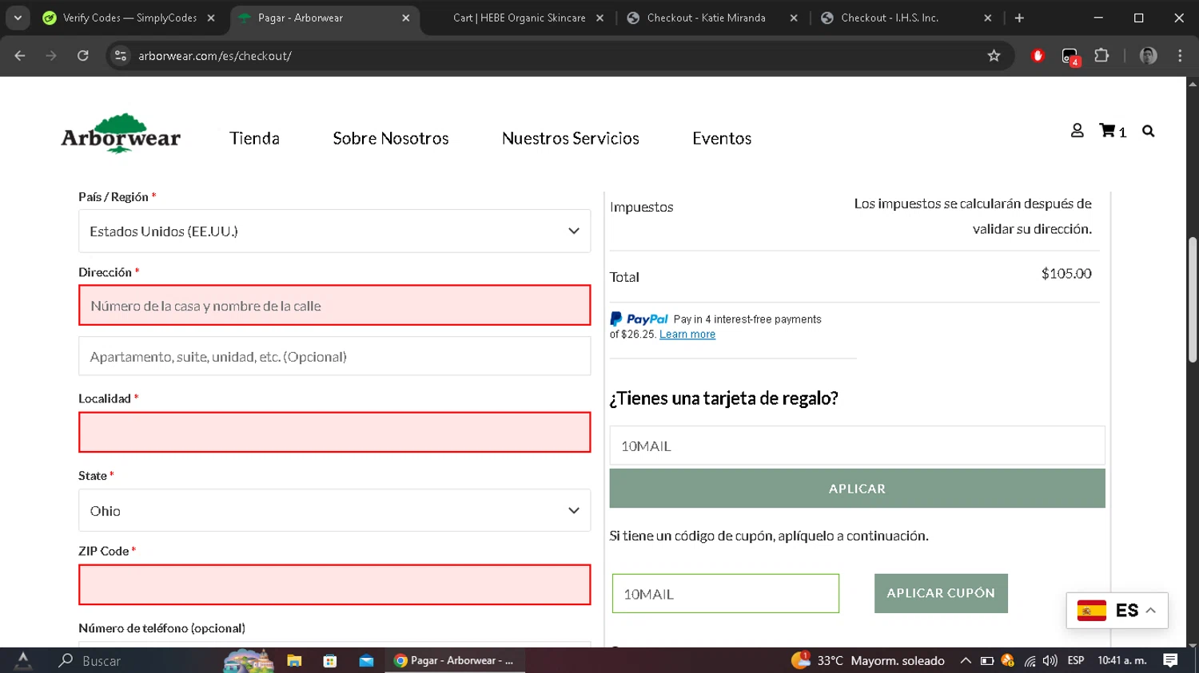Click the PayPal logo
The height and width of the screenshot is (673, 1199).
tap(639, 319)
